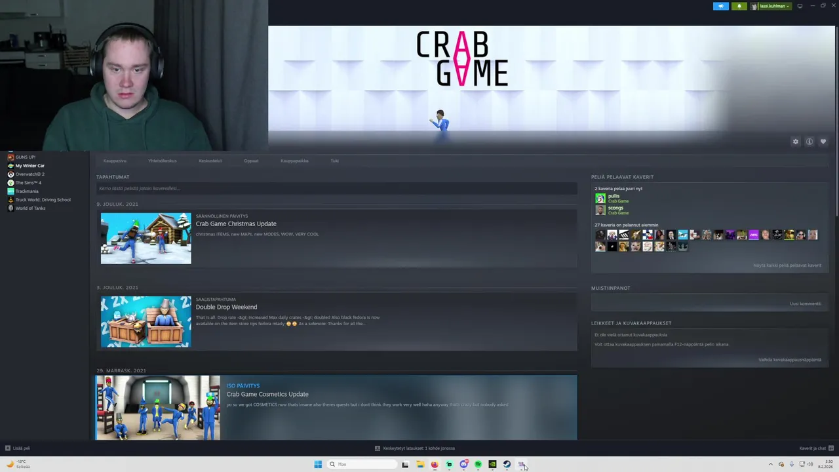839x472 pixels.
Task: Focus the 'Kerro tästä pelistä' activity input
Action: [336, 189]
